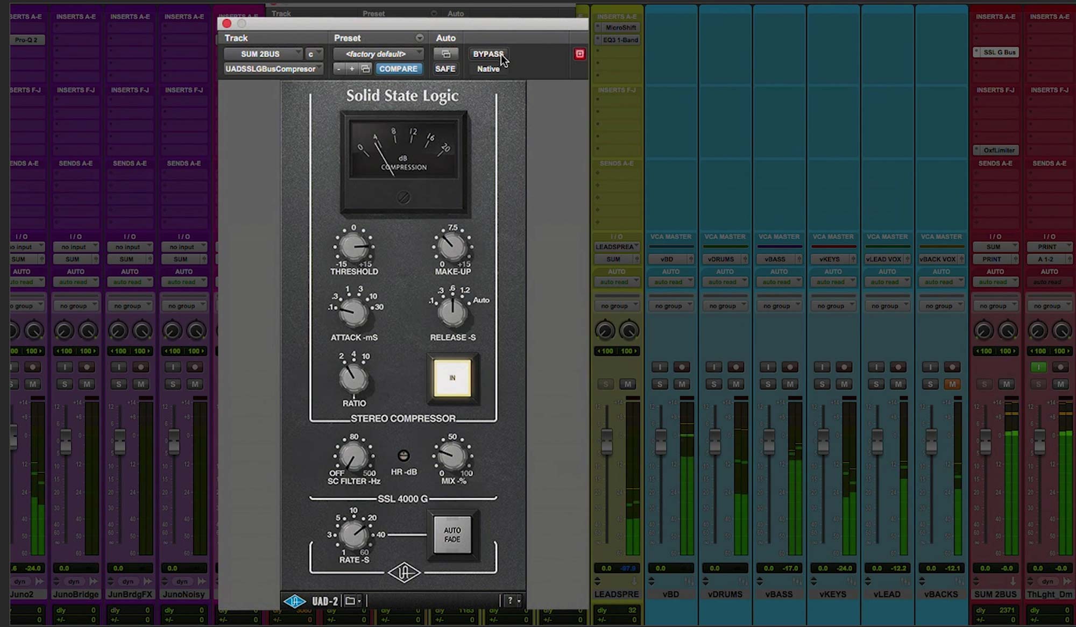Click the Universal Audio diamond logo at plugin bottom
Image resolution: width=1076 pixels, height=627 pixels.
pos(403,573)
